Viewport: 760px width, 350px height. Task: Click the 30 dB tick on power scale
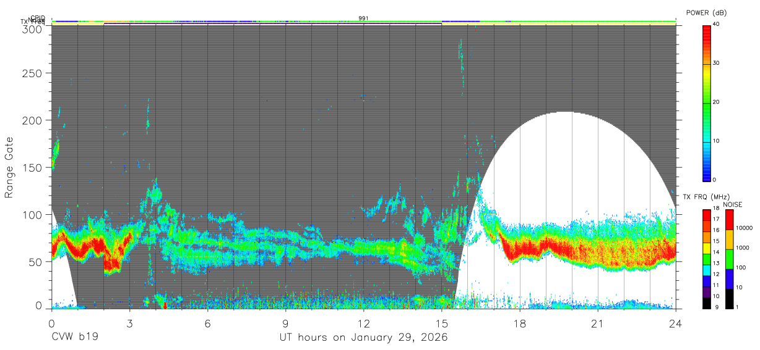716,63
